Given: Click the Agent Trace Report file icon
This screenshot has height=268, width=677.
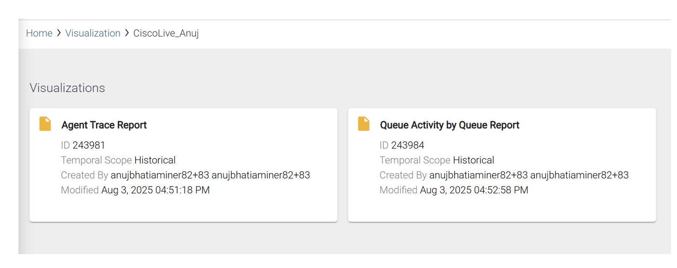Looking at the screenshot, I should [x=45, y=124].
